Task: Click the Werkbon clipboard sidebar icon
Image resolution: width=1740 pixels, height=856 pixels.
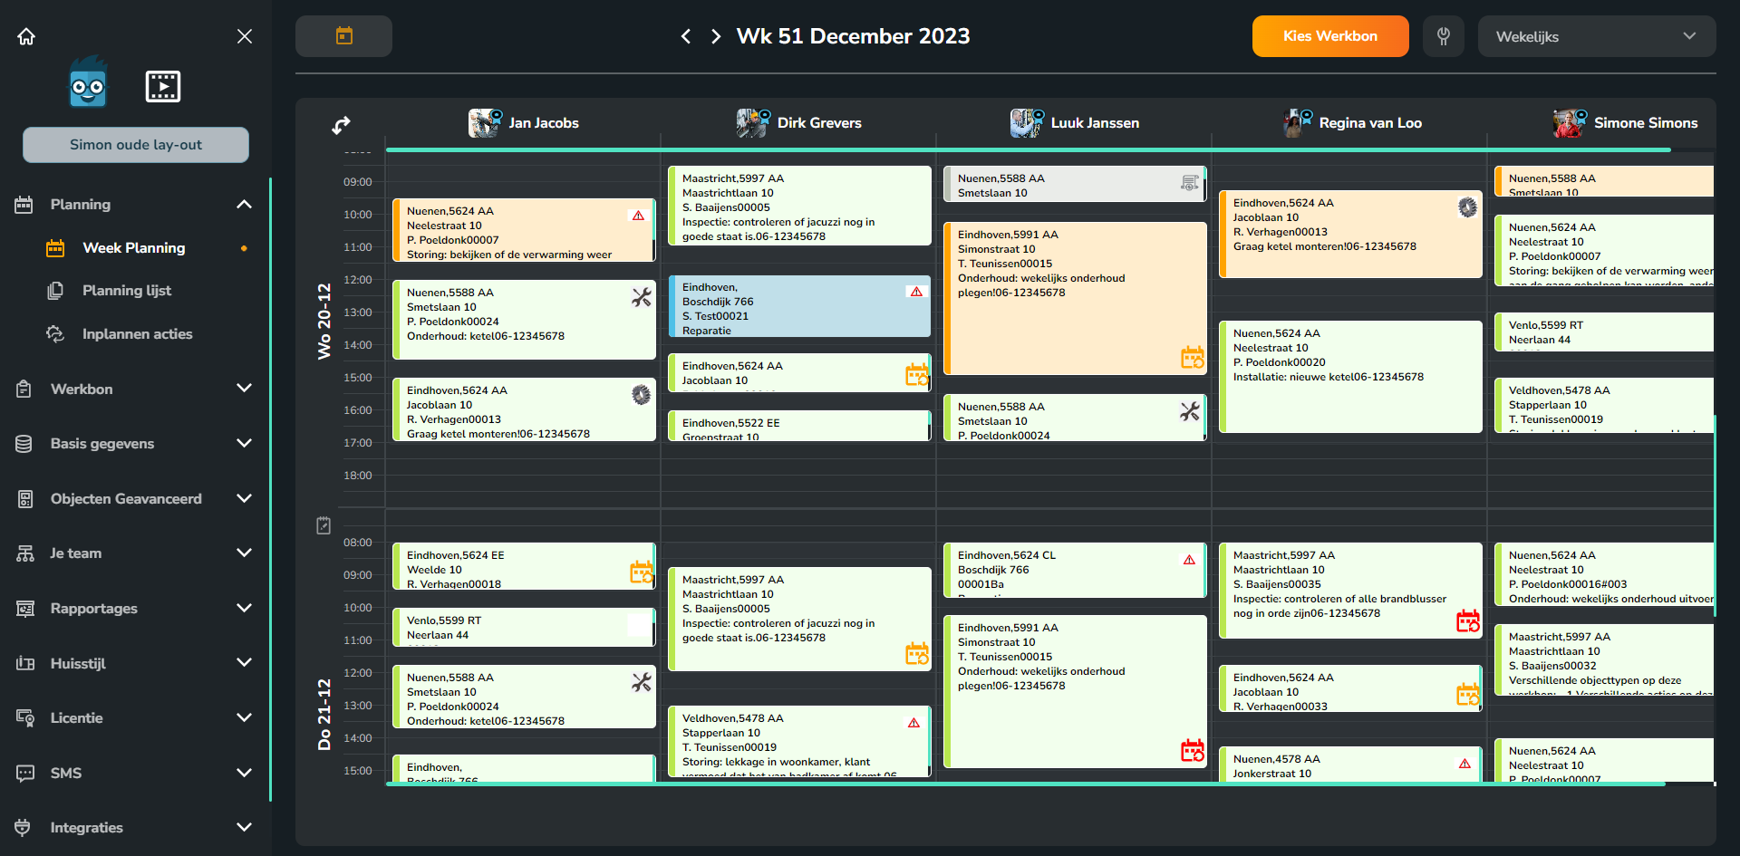Action: (x=24, y=390)
